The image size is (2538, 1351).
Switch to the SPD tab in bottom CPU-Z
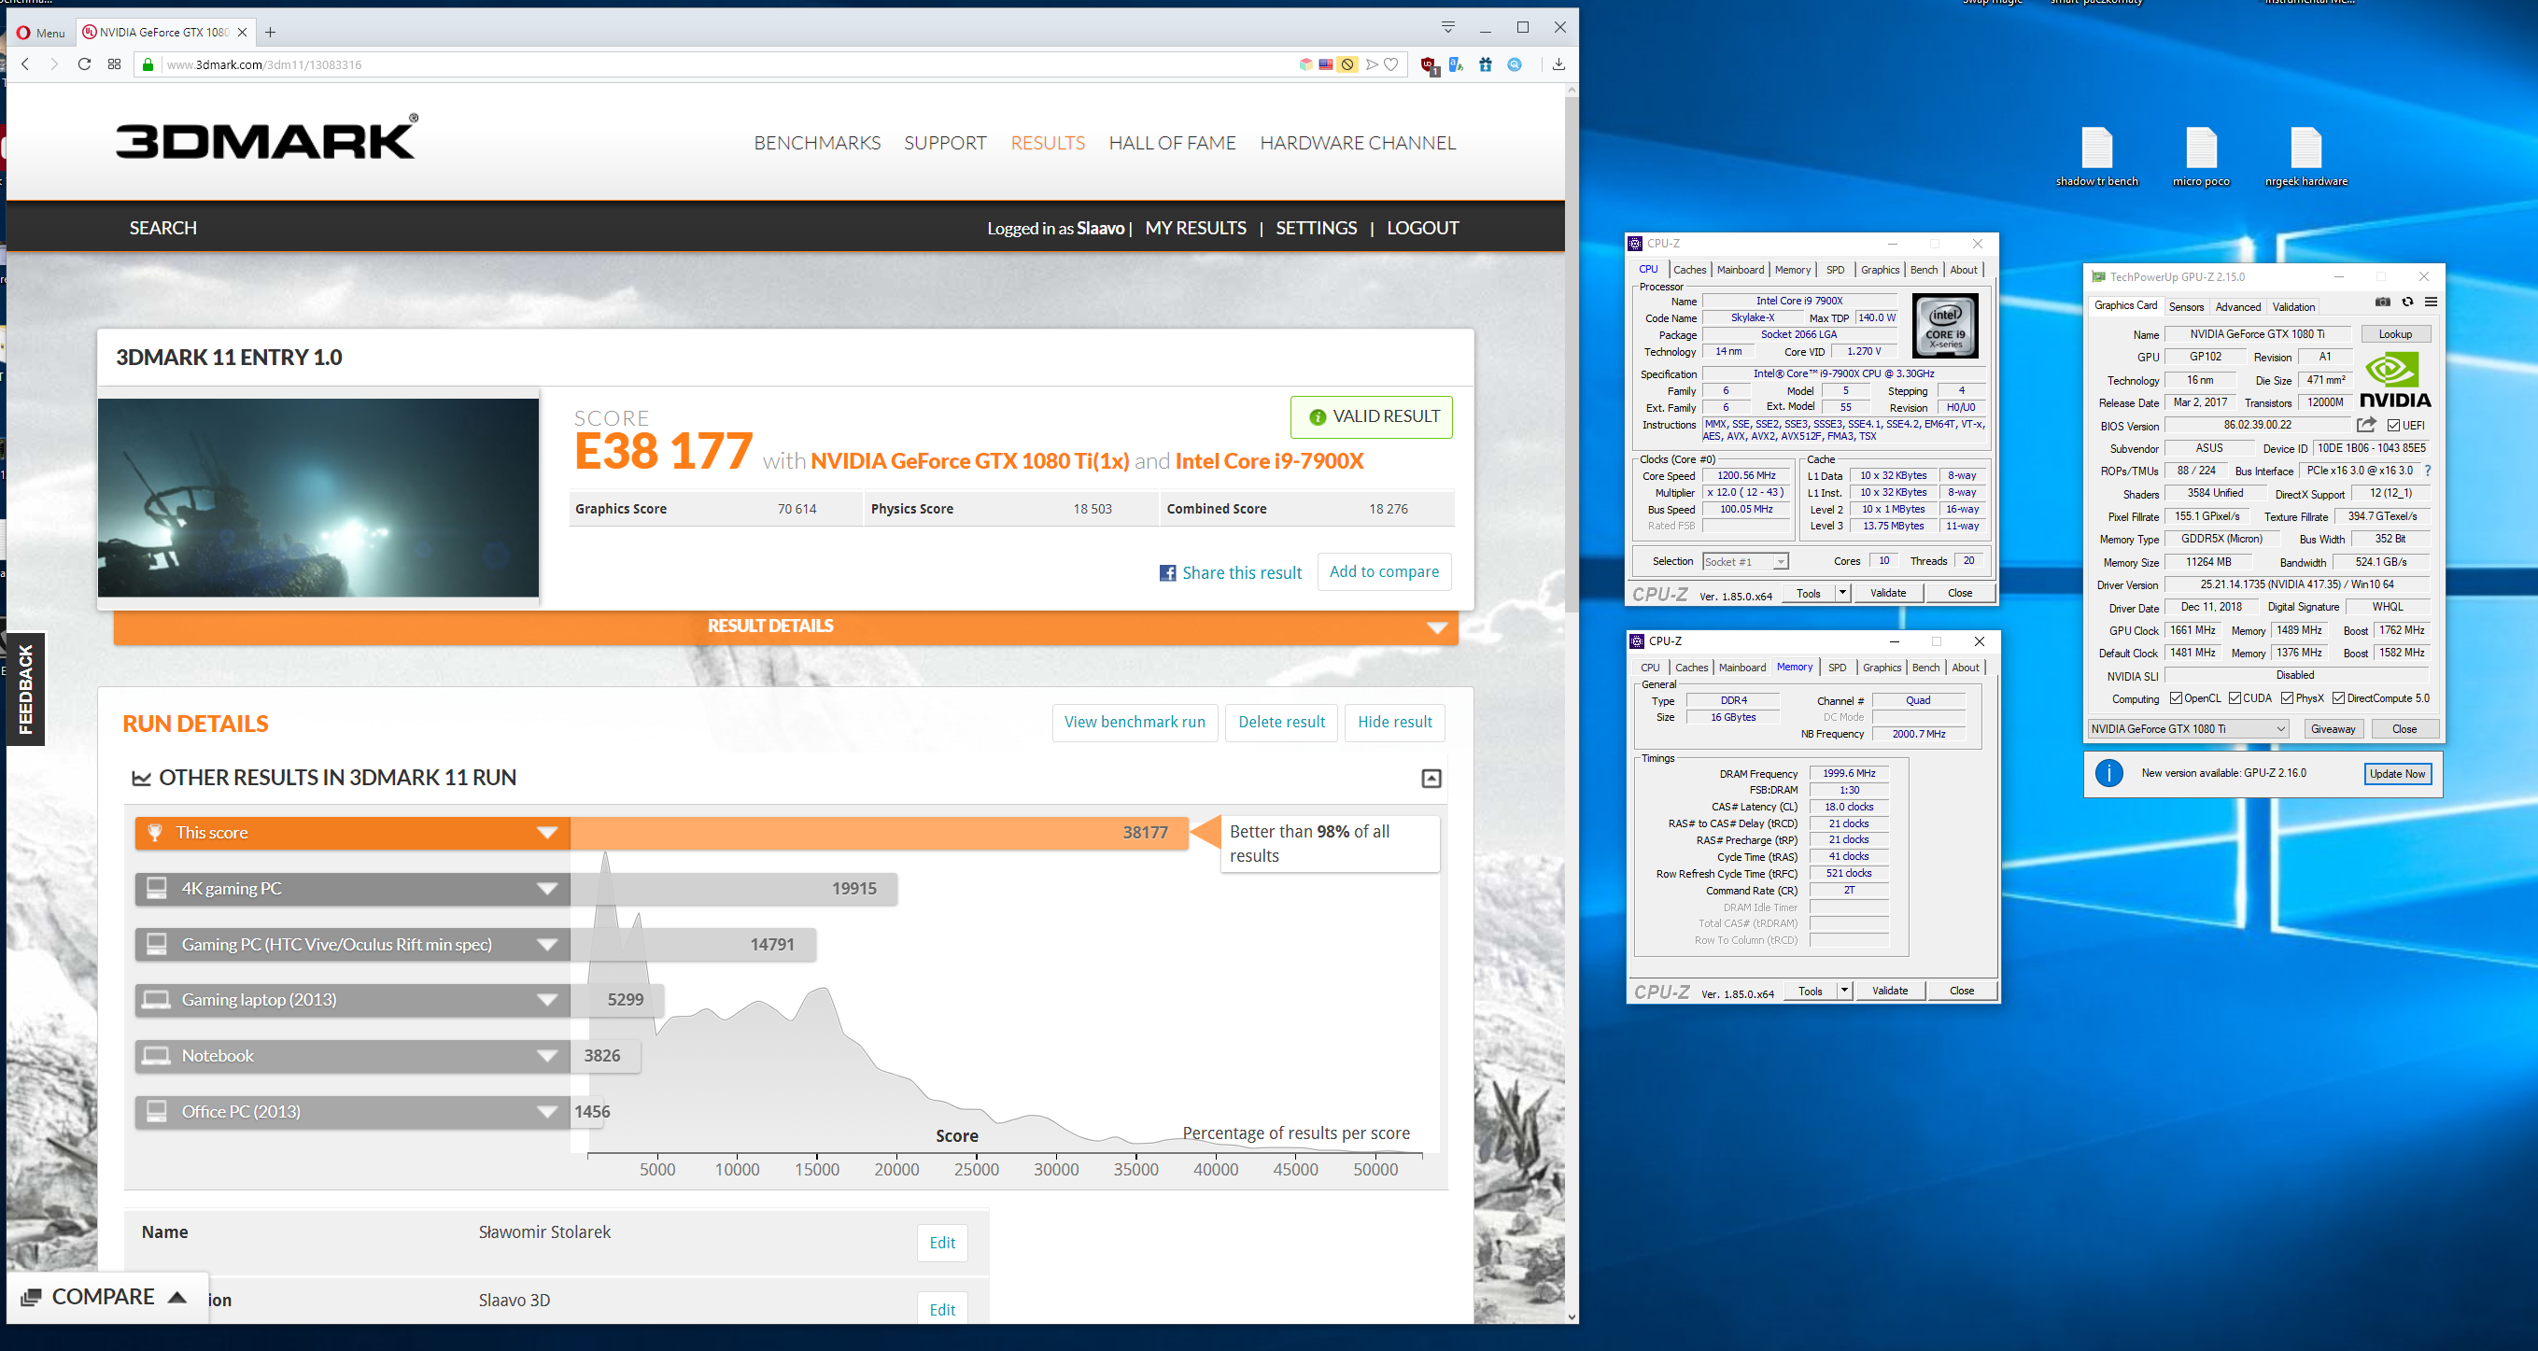[x=1838, y=668]
